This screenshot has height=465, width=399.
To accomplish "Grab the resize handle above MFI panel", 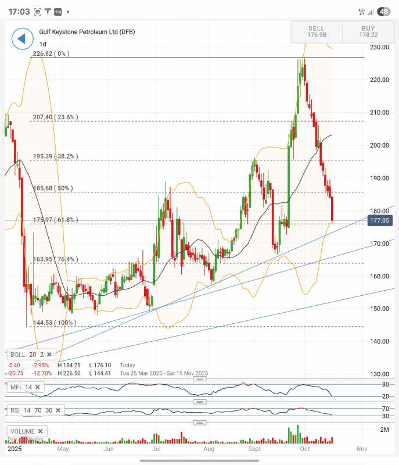I will (199, 378).
